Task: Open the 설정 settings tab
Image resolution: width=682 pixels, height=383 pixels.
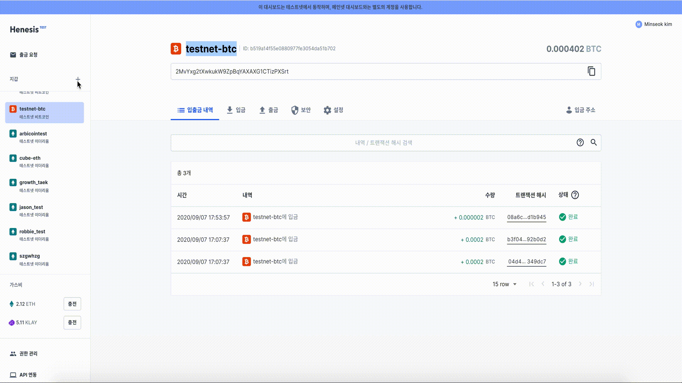Action: [333, 110]
